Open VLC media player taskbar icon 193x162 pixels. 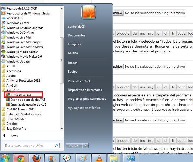coord(99,158)
